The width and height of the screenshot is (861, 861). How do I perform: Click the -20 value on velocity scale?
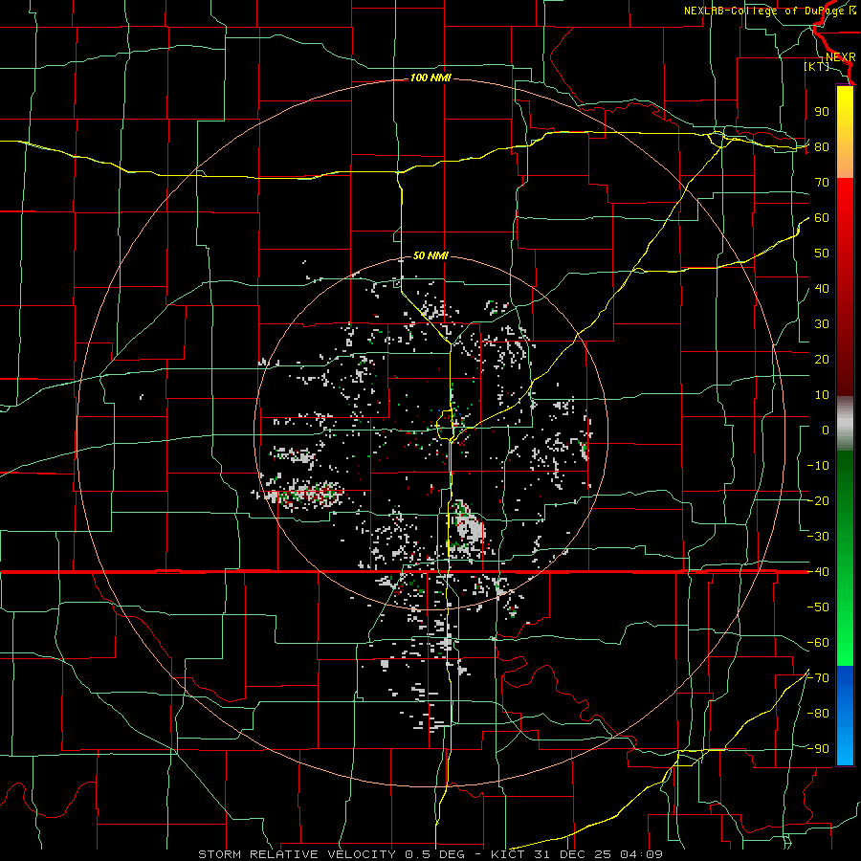click(818, 501)
